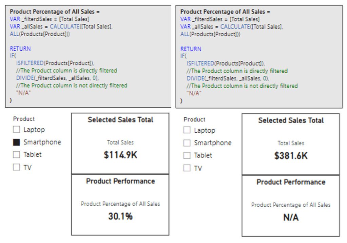The width and height of the screenshot is (347, 243).
Task: Uncheck the selected Smartphone checkbox
Action: coord(16,142)
